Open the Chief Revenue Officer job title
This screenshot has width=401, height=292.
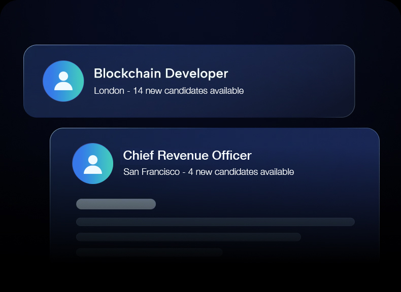click(187, 155)
